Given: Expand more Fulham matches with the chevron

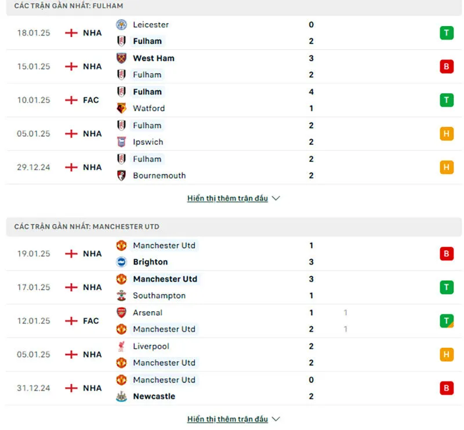Looking at the screenshot, I should pos(276,198).
